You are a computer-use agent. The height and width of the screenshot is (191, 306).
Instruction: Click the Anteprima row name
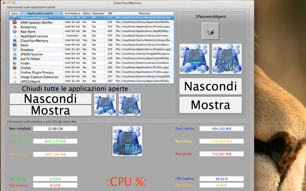(28, 27)
